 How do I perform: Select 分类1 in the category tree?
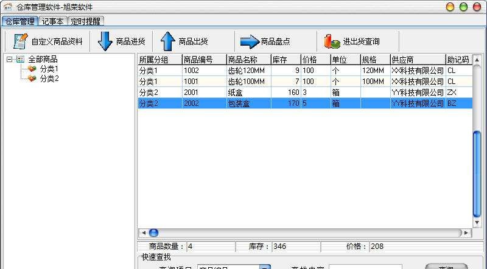pyautogui.click(x=49, y=69)
